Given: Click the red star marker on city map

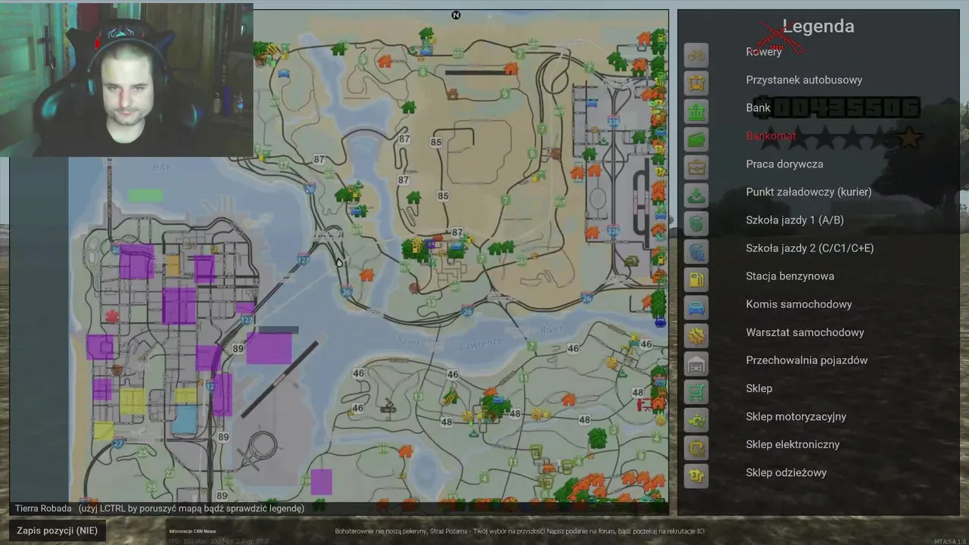Looking at the screenshot, I should [113, 316].
